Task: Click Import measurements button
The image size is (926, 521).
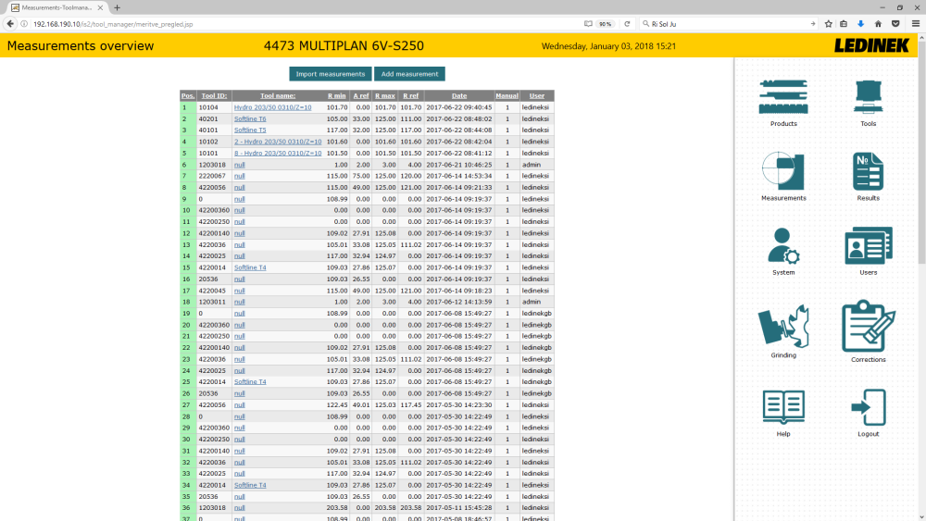Action: (x=331, y=74)
